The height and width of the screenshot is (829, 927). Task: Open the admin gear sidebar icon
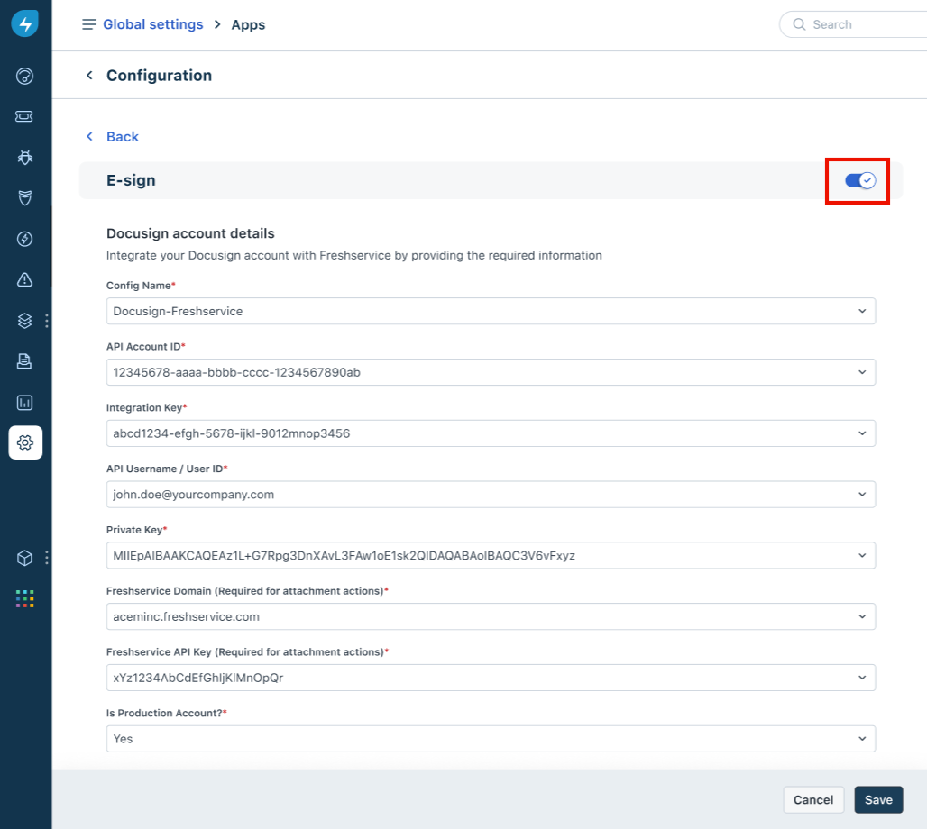[25, 442]
